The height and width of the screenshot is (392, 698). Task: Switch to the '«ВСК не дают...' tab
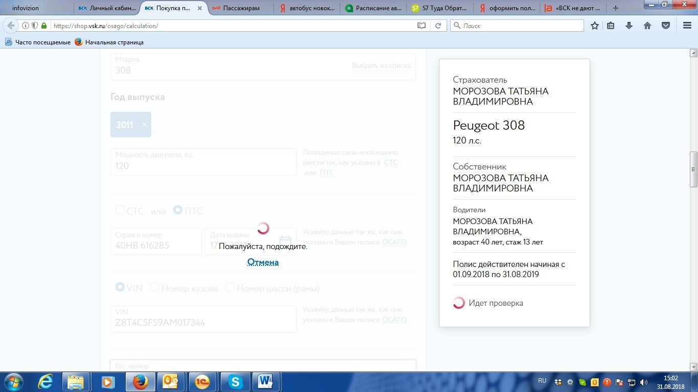(x=572, y=8)
